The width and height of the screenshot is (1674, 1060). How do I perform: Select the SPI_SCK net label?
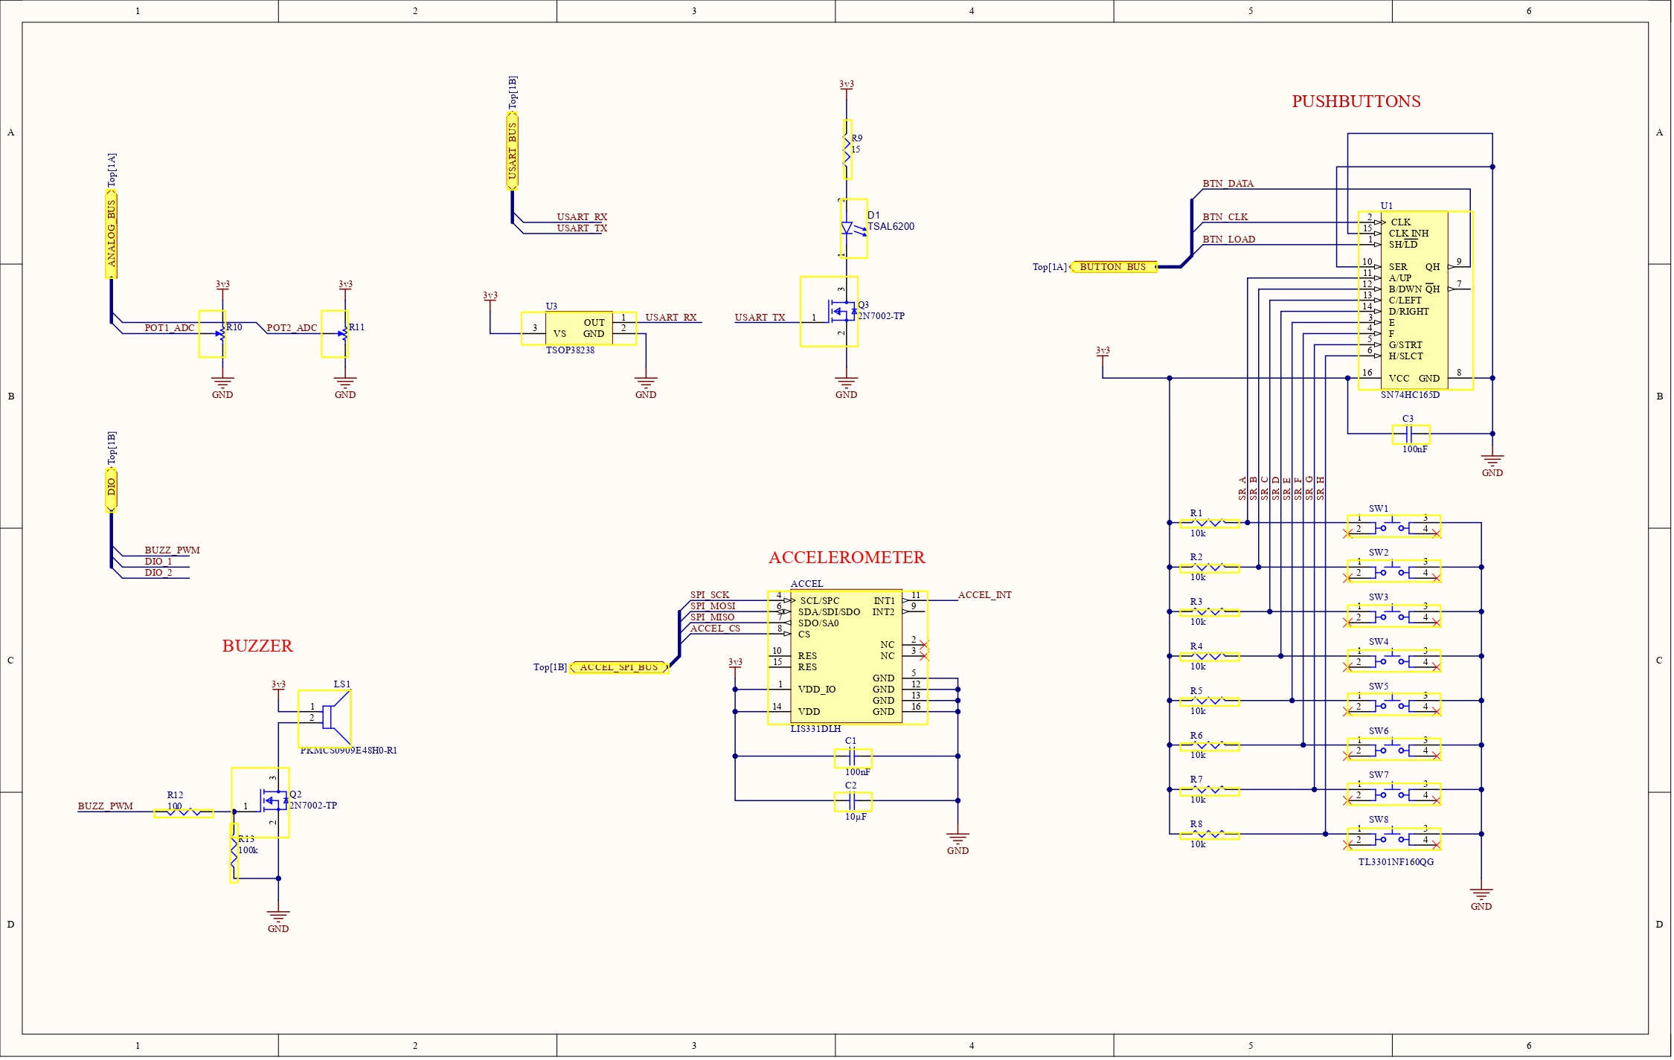coord(709,595)
